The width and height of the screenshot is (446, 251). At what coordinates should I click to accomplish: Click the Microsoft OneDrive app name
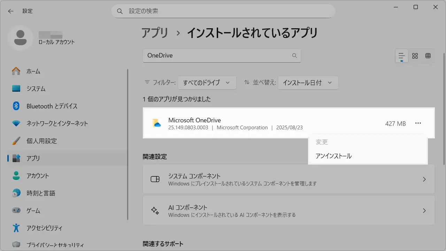194,120
